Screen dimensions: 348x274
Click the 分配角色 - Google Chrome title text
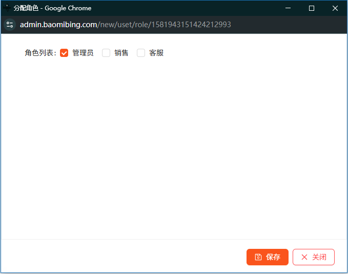(52, 8)
